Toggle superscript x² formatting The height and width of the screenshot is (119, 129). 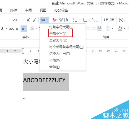(x=24, y=29)
